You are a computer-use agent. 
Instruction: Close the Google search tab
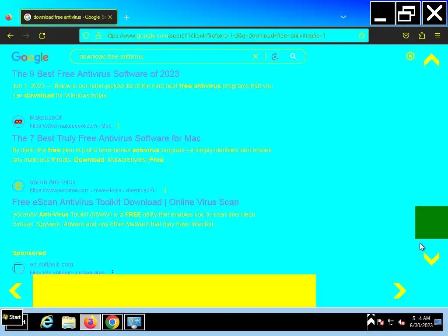tap(110, 17)
